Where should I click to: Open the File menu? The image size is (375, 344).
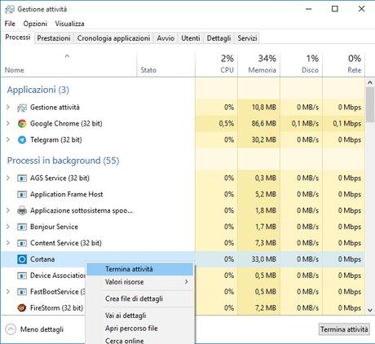click(x=10, y=24)
